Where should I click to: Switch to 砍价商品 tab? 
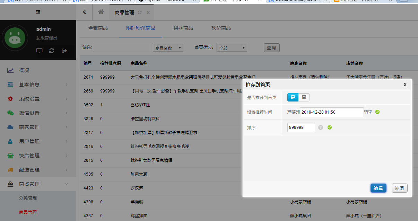click(x=221, y=28)
